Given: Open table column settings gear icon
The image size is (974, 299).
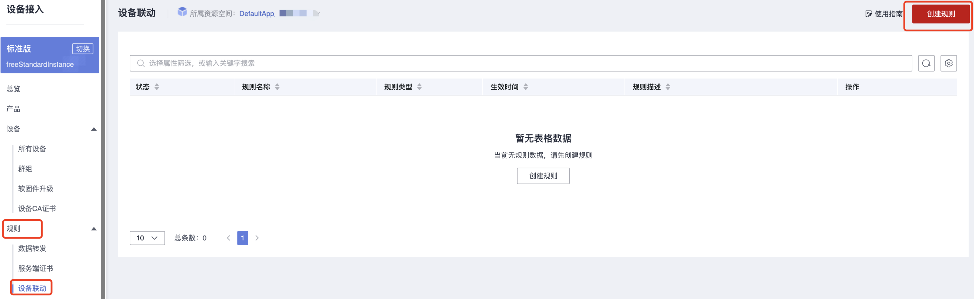Looking at the screenshot, I should (x=948, y=63).
